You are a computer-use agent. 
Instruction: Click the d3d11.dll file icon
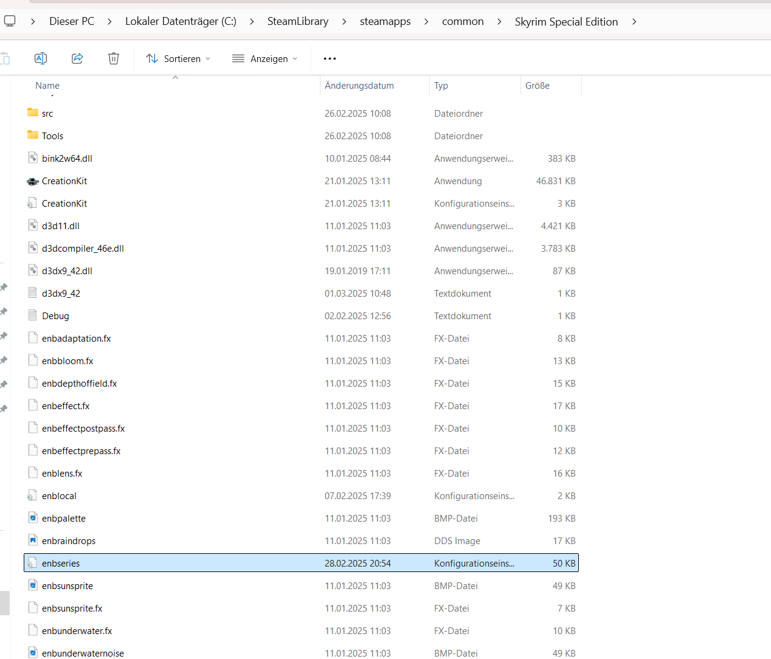pos(33,226)
